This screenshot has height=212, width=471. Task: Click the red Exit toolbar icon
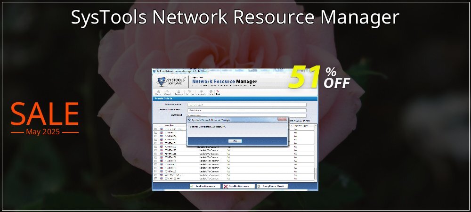(x=218, y=92)
